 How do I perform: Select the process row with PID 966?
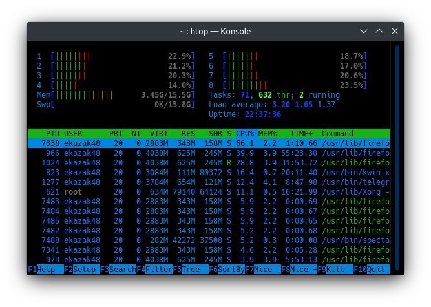(209, 153)
